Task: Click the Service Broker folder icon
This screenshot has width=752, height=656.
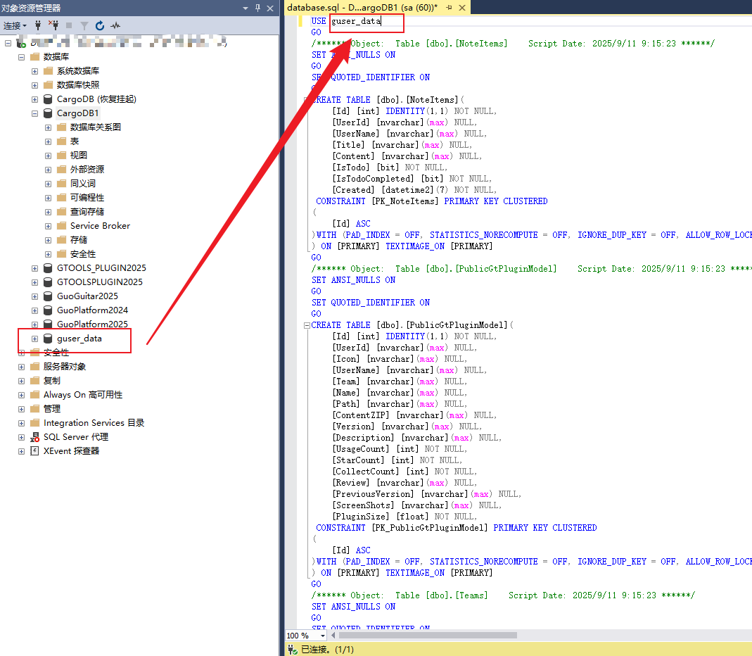Action: pyautogui.click(x=61, y=225)
